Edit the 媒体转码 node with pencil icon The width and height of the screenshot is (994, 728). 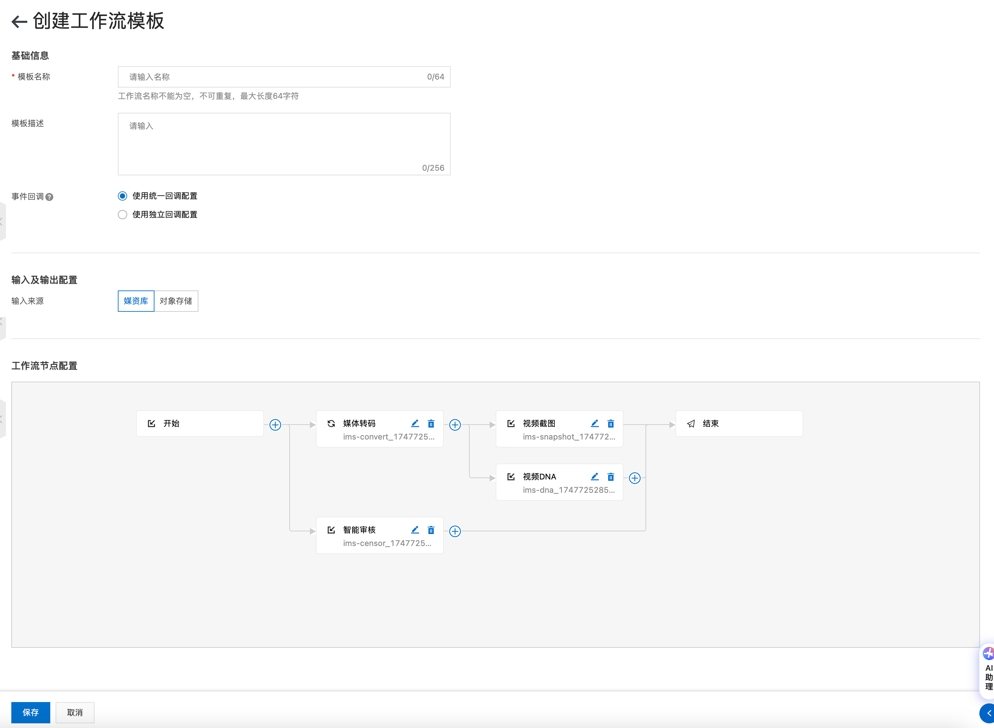tap(415, 424)
